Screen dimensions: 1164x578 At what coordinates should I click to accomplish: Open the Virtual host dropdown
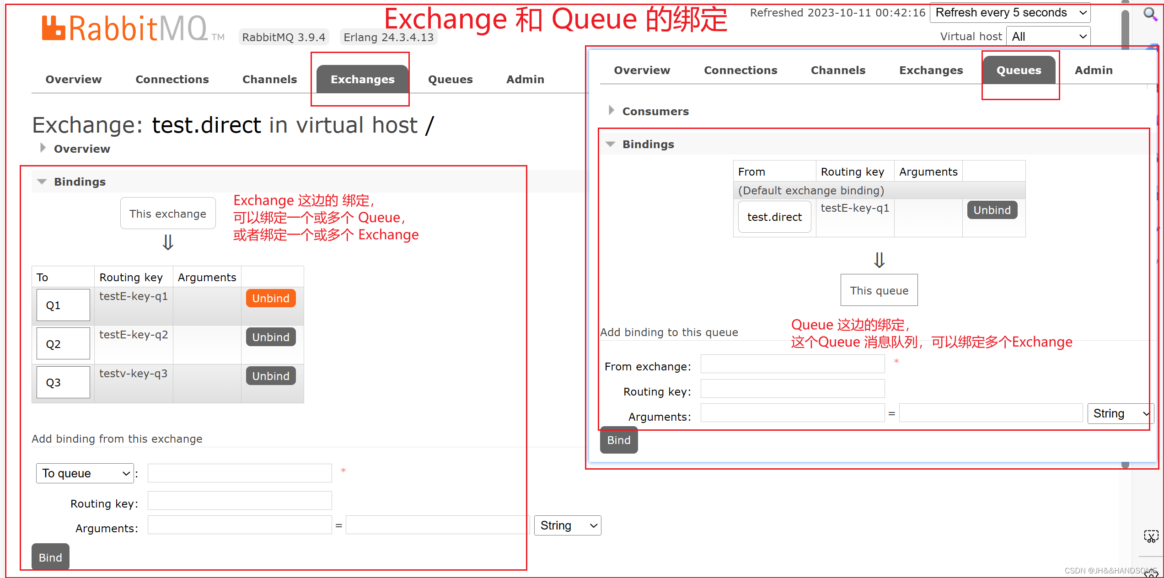(x=1048, y=37)
